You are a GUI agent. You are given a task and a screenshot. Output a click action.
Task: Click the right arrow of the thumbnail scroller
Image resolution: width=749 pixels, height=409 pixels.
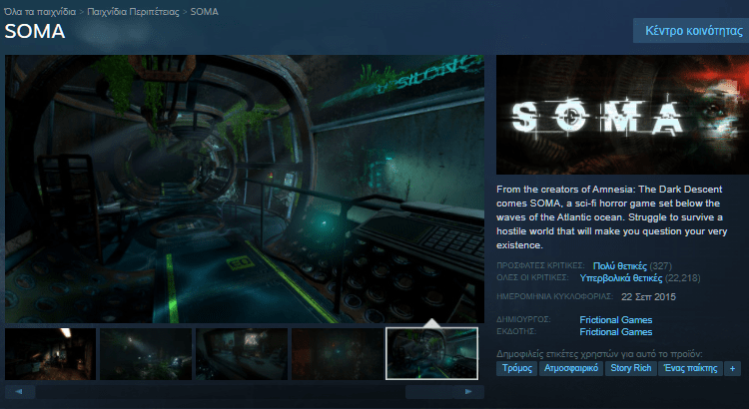pos(468,392)
